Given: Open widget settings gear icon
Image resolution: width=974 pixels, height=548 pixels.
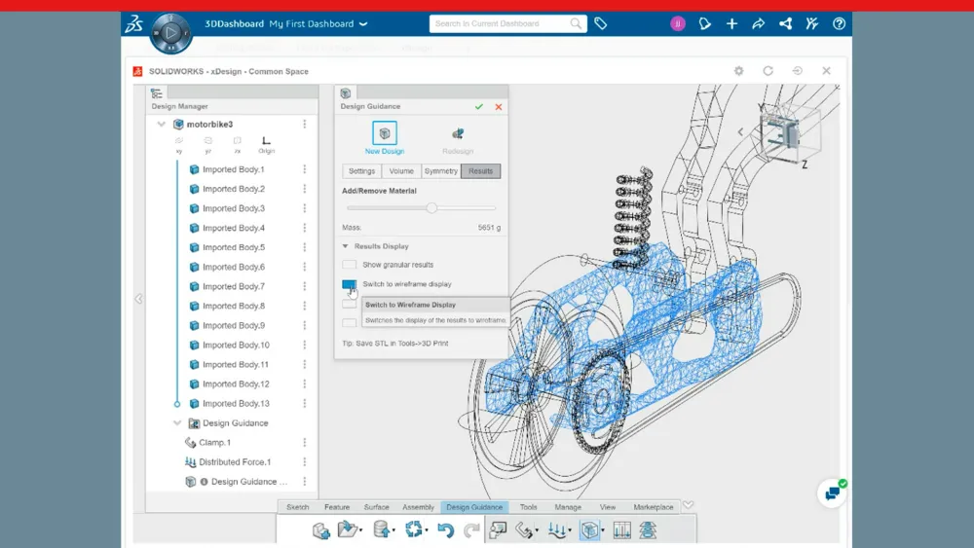Looking at the screenshot, I should (738, 71).
